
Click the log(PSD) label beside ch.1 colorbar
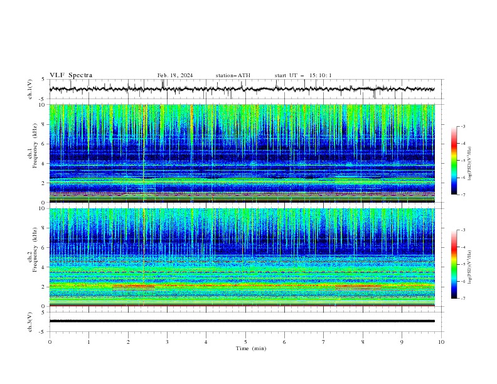click(470, 164)
